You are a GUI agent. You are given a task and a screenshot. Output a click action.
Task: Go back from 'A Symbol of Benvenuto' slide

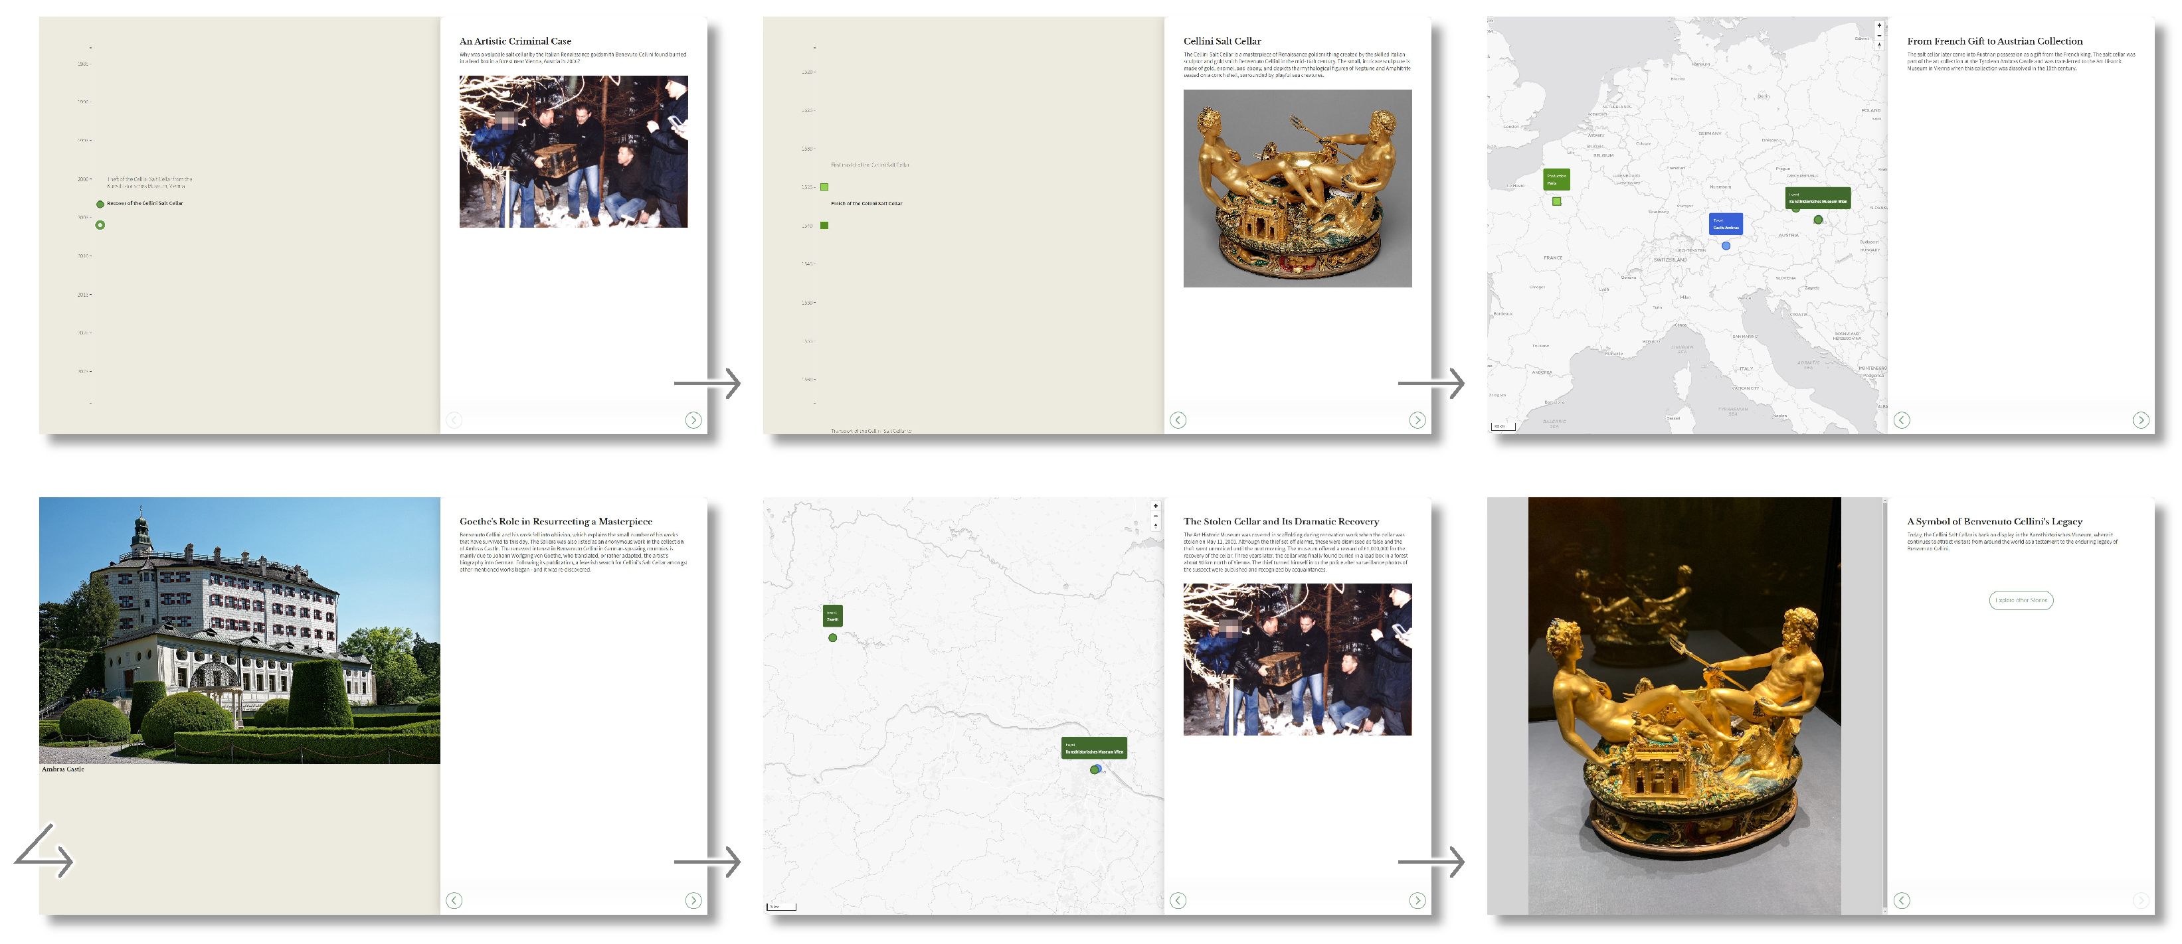coord(1902,901)
